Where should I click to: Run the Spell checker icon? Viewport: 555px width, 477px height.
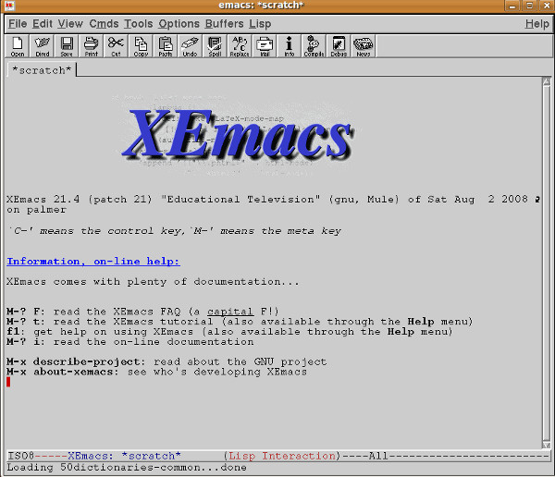click(215, 46)
